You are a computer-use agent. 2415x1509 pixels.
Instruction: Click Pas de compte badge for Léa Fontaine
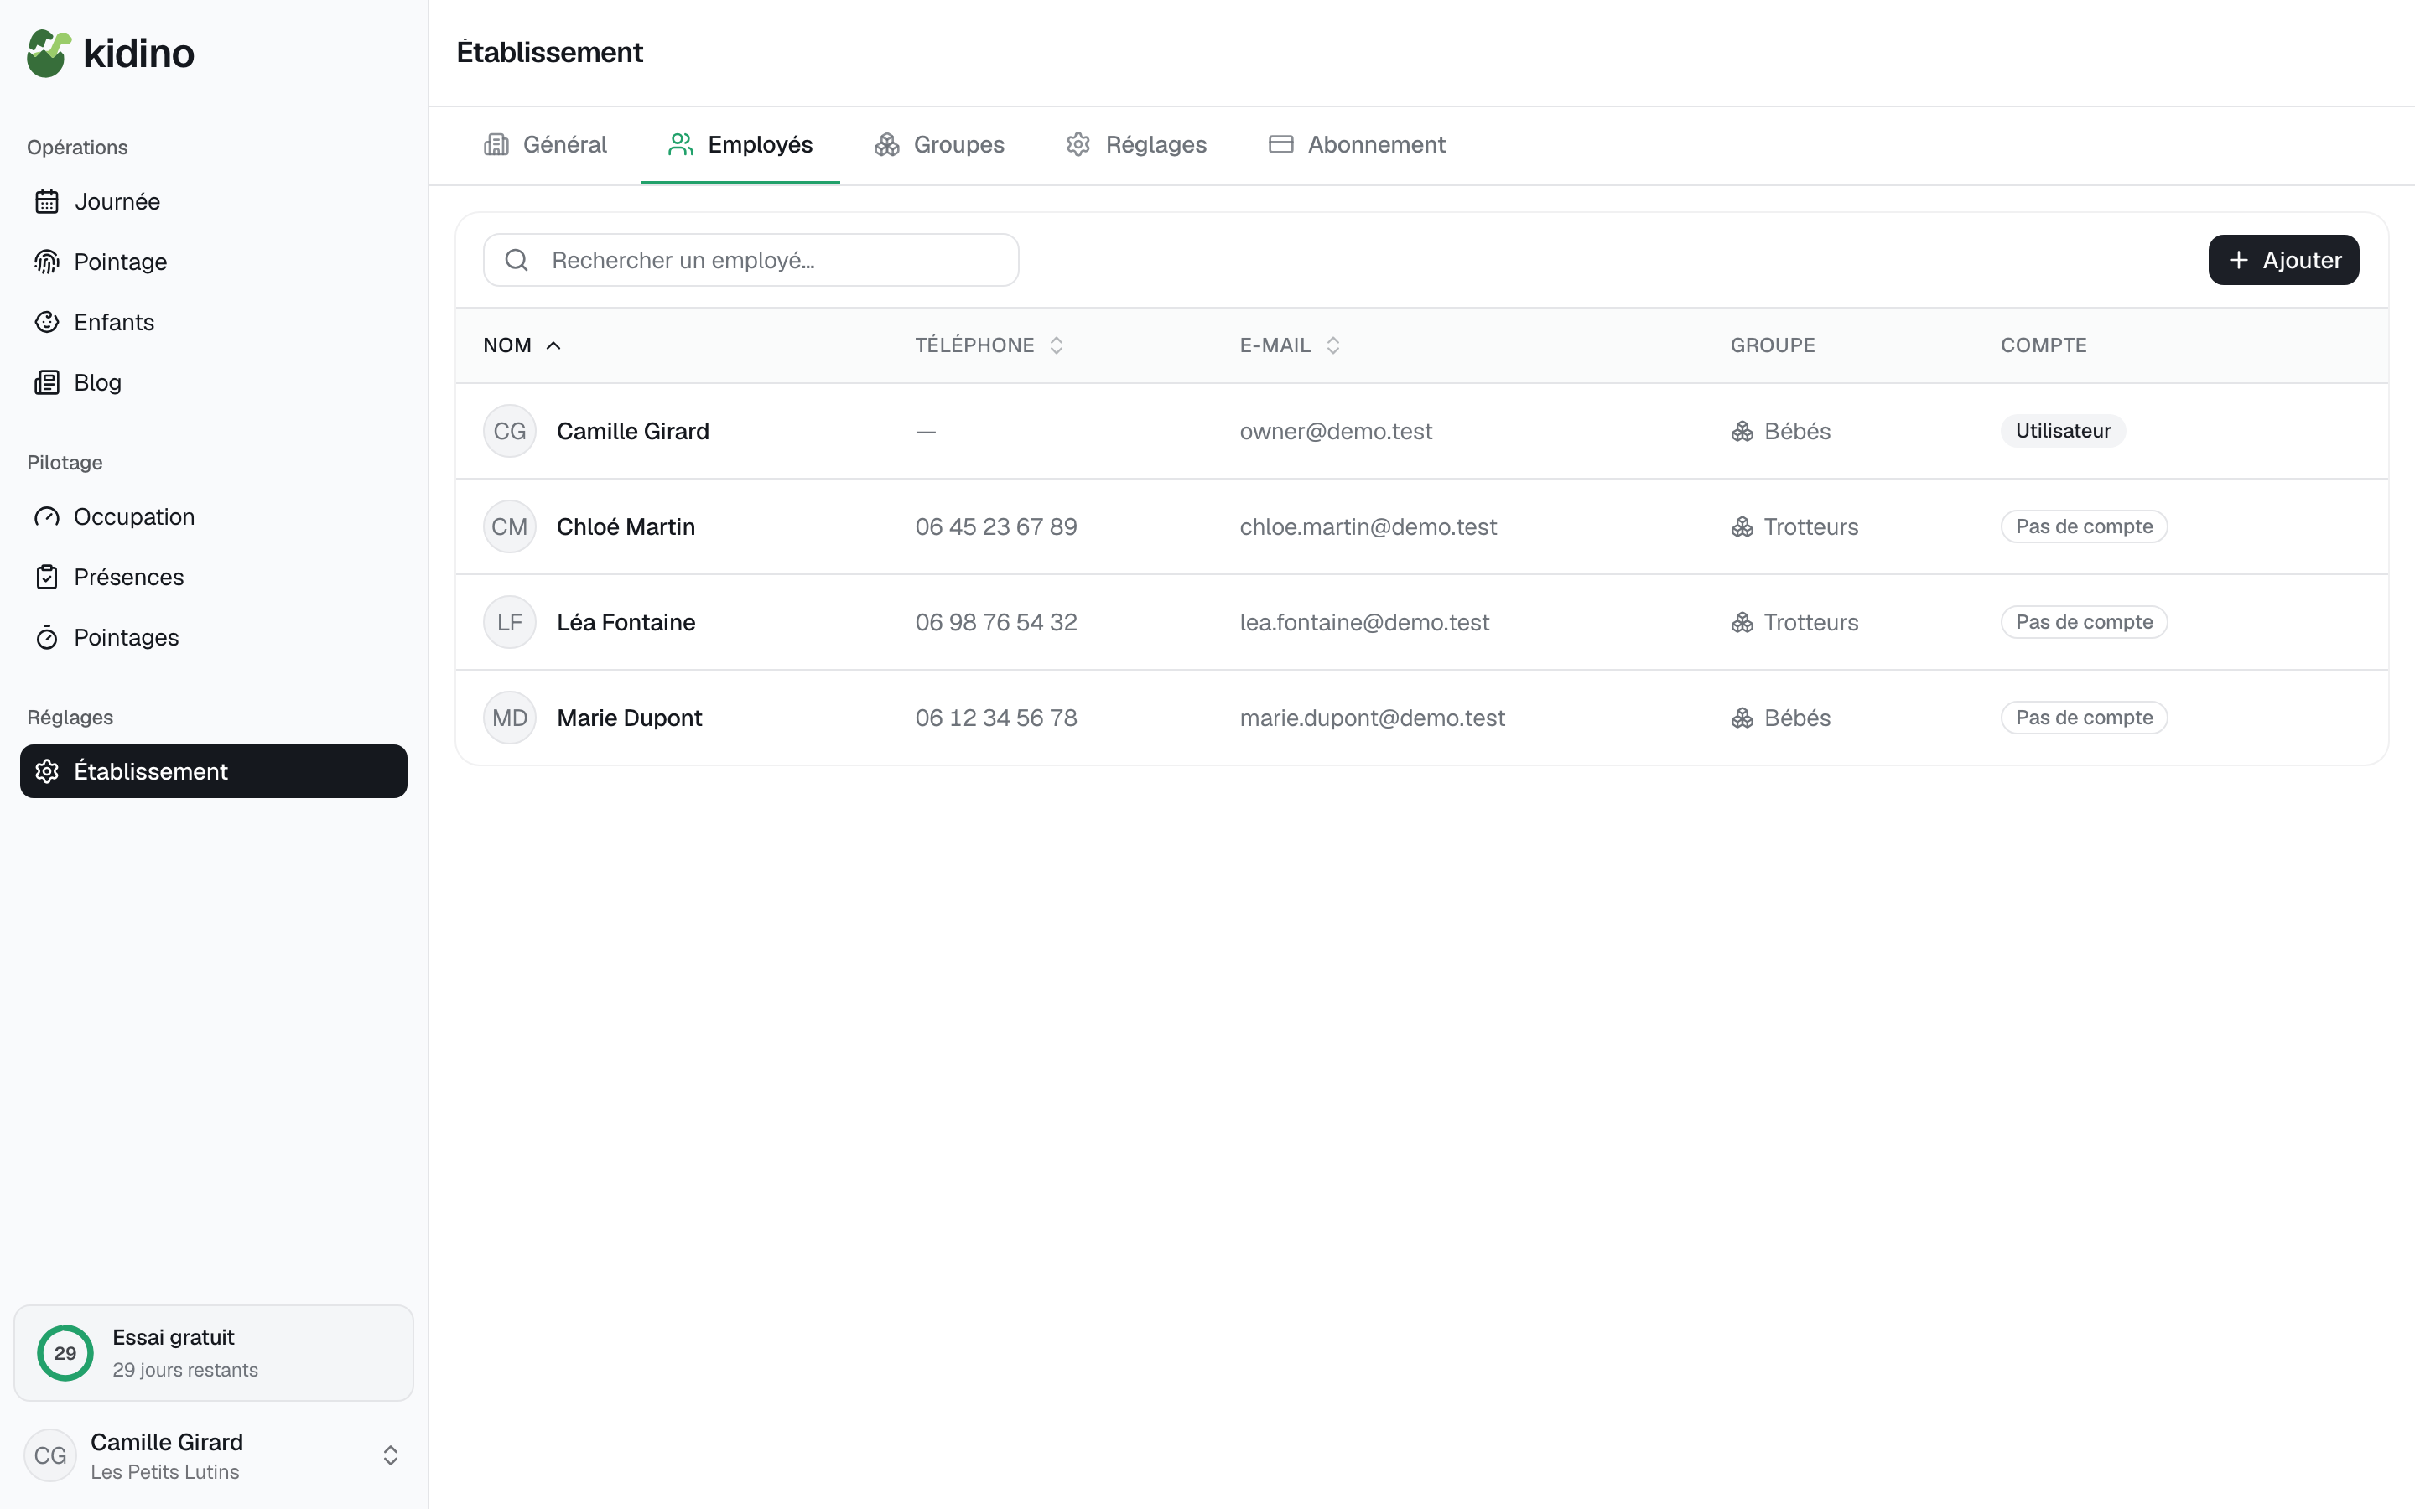click(2084, 623)
